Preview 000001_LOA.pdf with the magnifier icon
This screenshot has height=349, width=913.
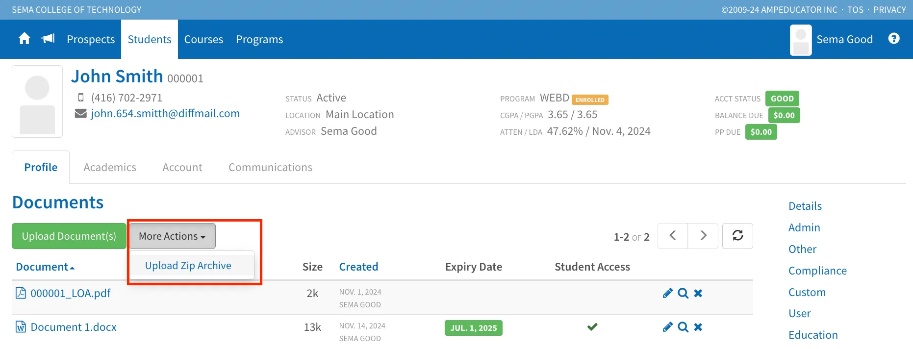coord(683,293)
